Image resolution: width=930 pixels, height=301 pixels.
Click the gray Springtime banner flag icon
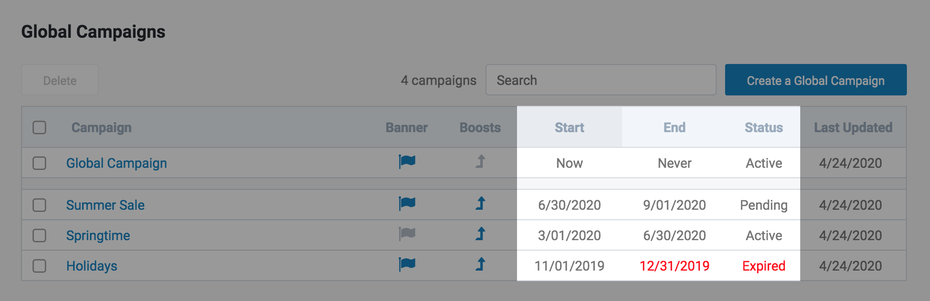point(407,234)
